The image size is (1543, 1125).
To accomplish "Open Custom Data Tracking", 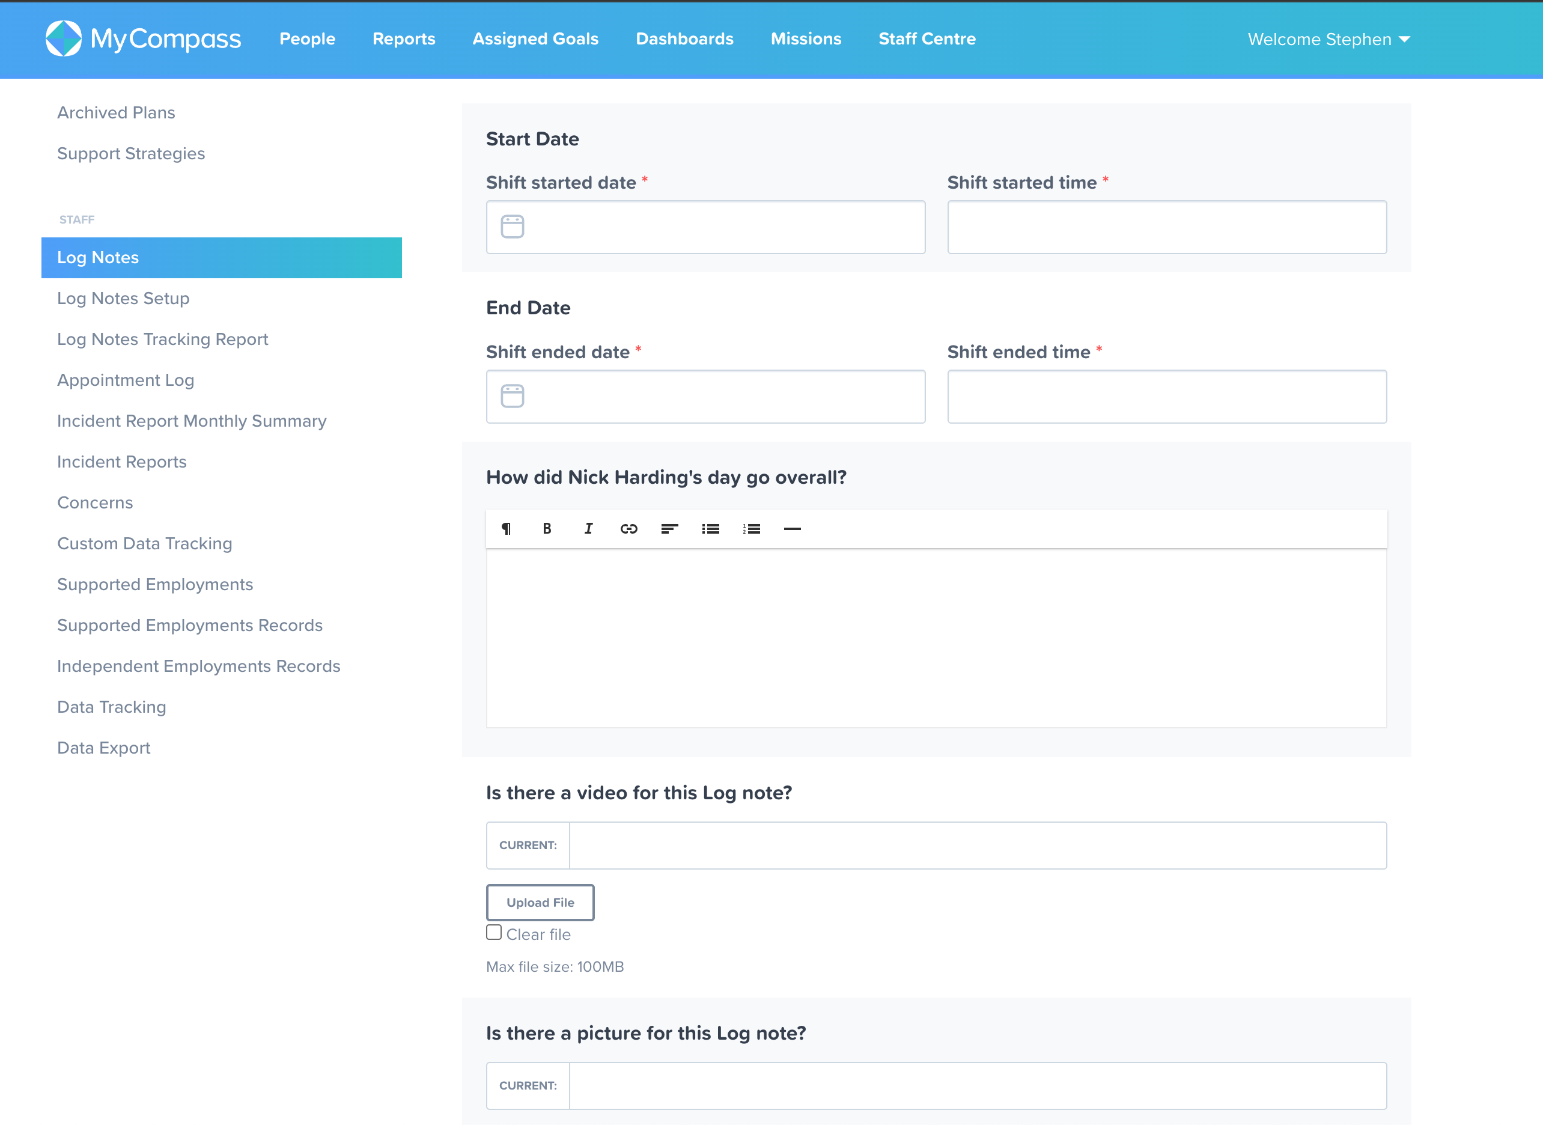I will click(144, 543).
